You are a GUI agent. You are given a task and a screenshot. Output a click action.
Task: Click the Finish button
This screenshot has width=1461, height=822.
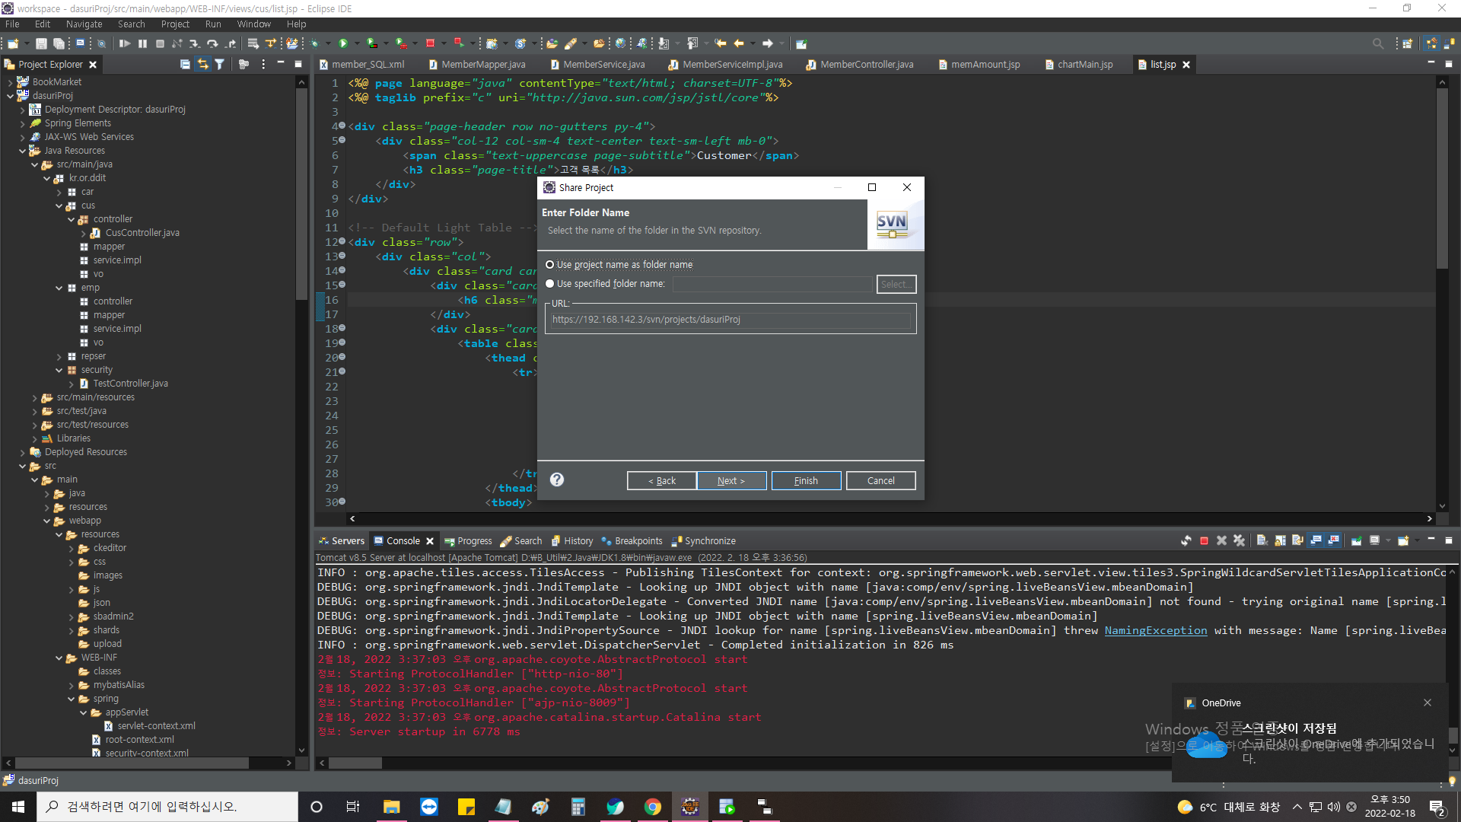pyautogui.click(x=806, y=480)
